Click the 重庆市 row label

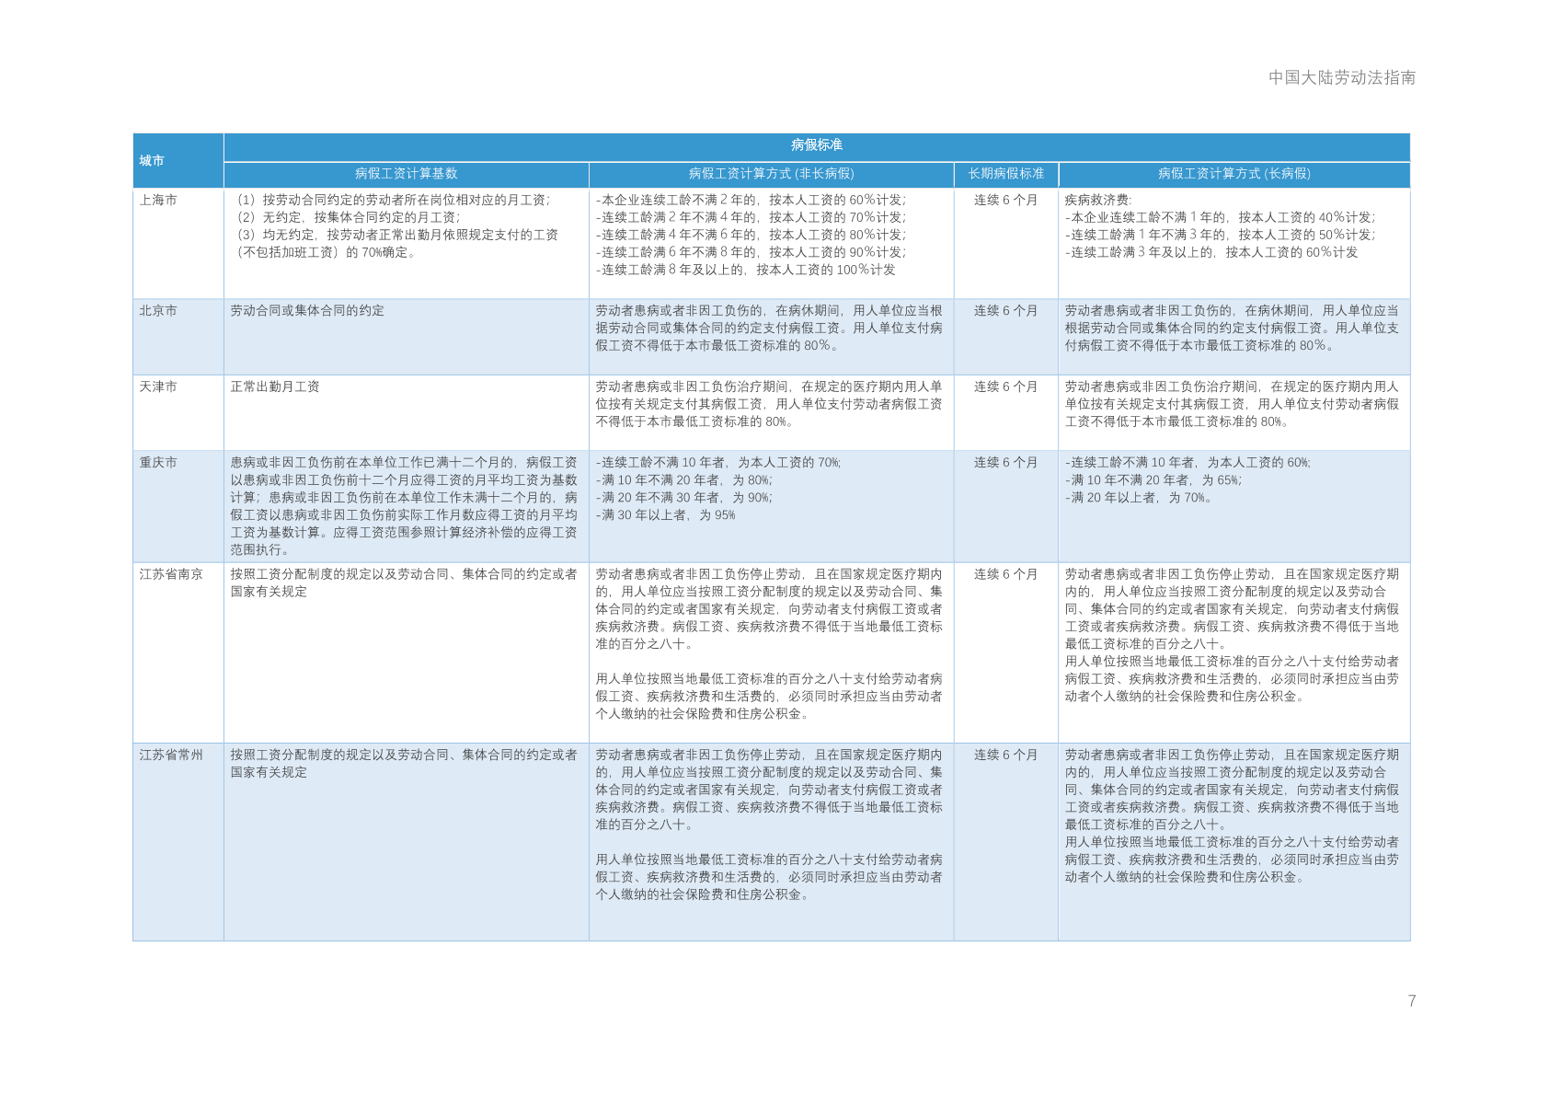pos(158,463)
